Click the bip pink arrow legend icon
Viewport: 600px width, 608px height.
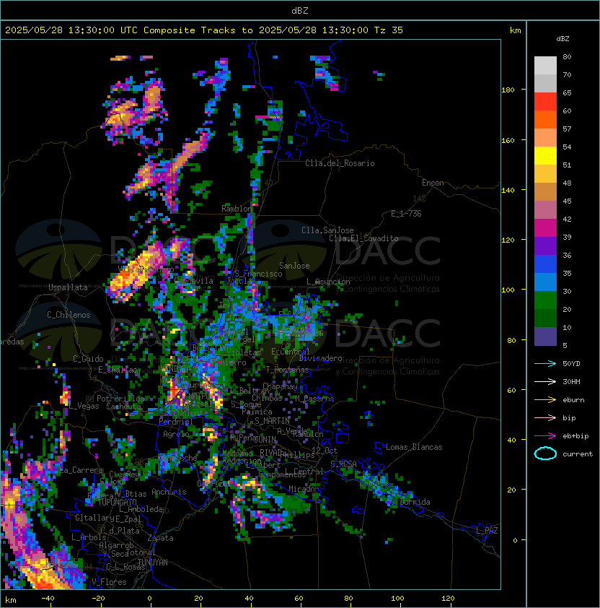pos(545,418)
